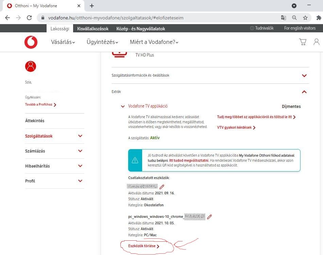Click Eszközök törlése link
Viewport: 323px width, 255px height.
(x=143, y=246)
